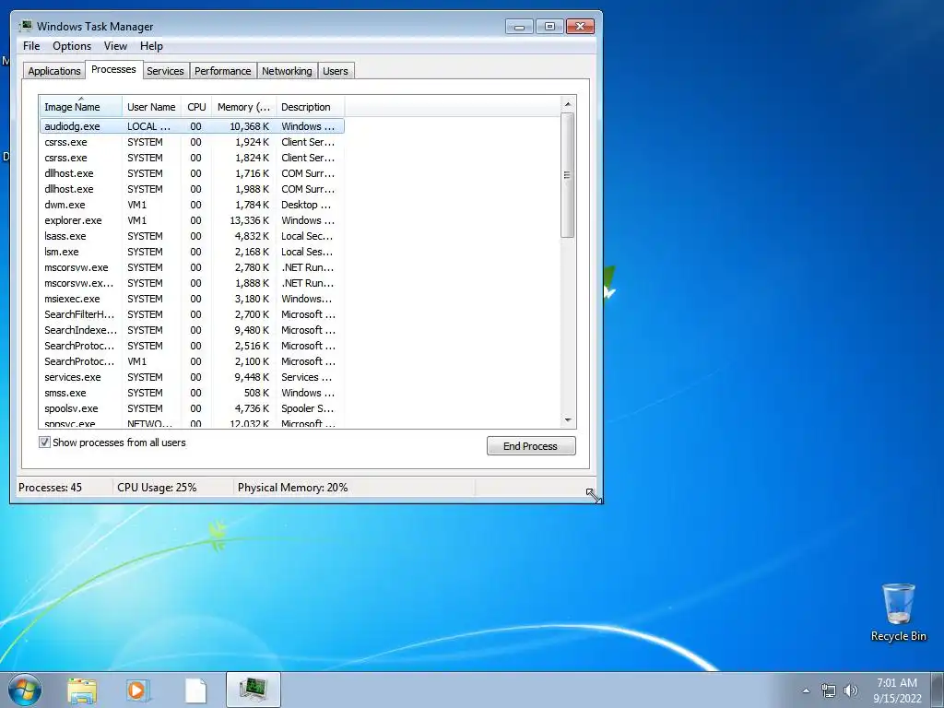This screenshot has height=708, width=944.
Task: Open the volume speaker tray icon
Action: 851,690
